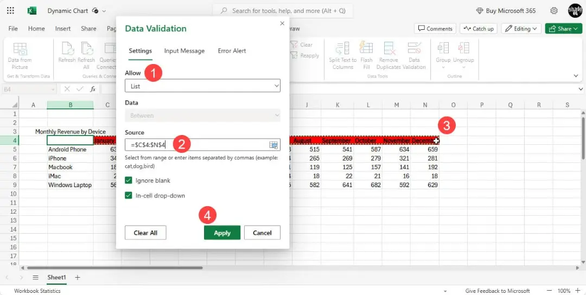The width and height of the screenshot is (586, 295).
Task: Select the Sheet1 tab
Action: coord(56,278)
